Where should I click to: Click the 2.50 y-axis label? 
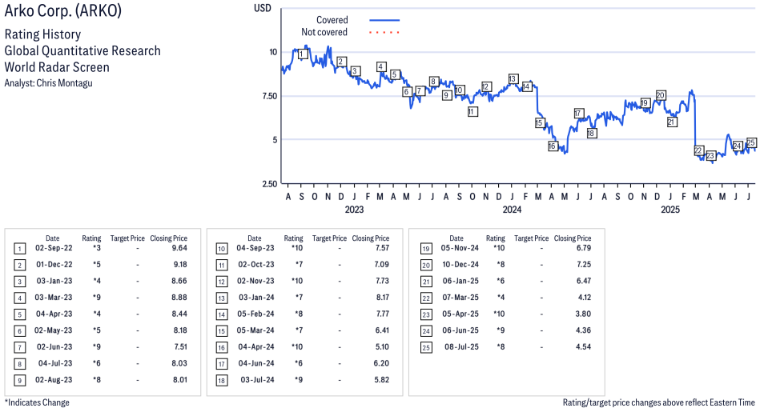tap(269, 183)
